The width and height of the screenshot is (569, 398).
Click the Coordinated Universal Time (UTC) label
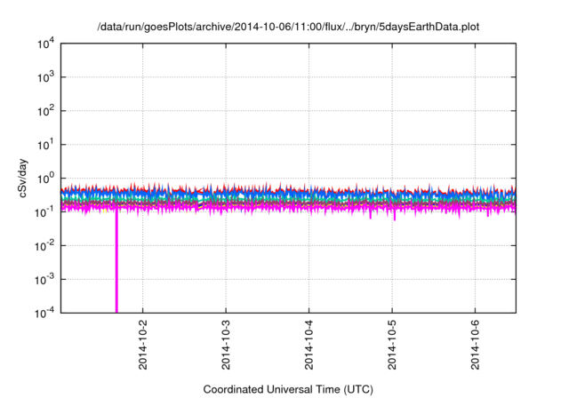point(288,389)
